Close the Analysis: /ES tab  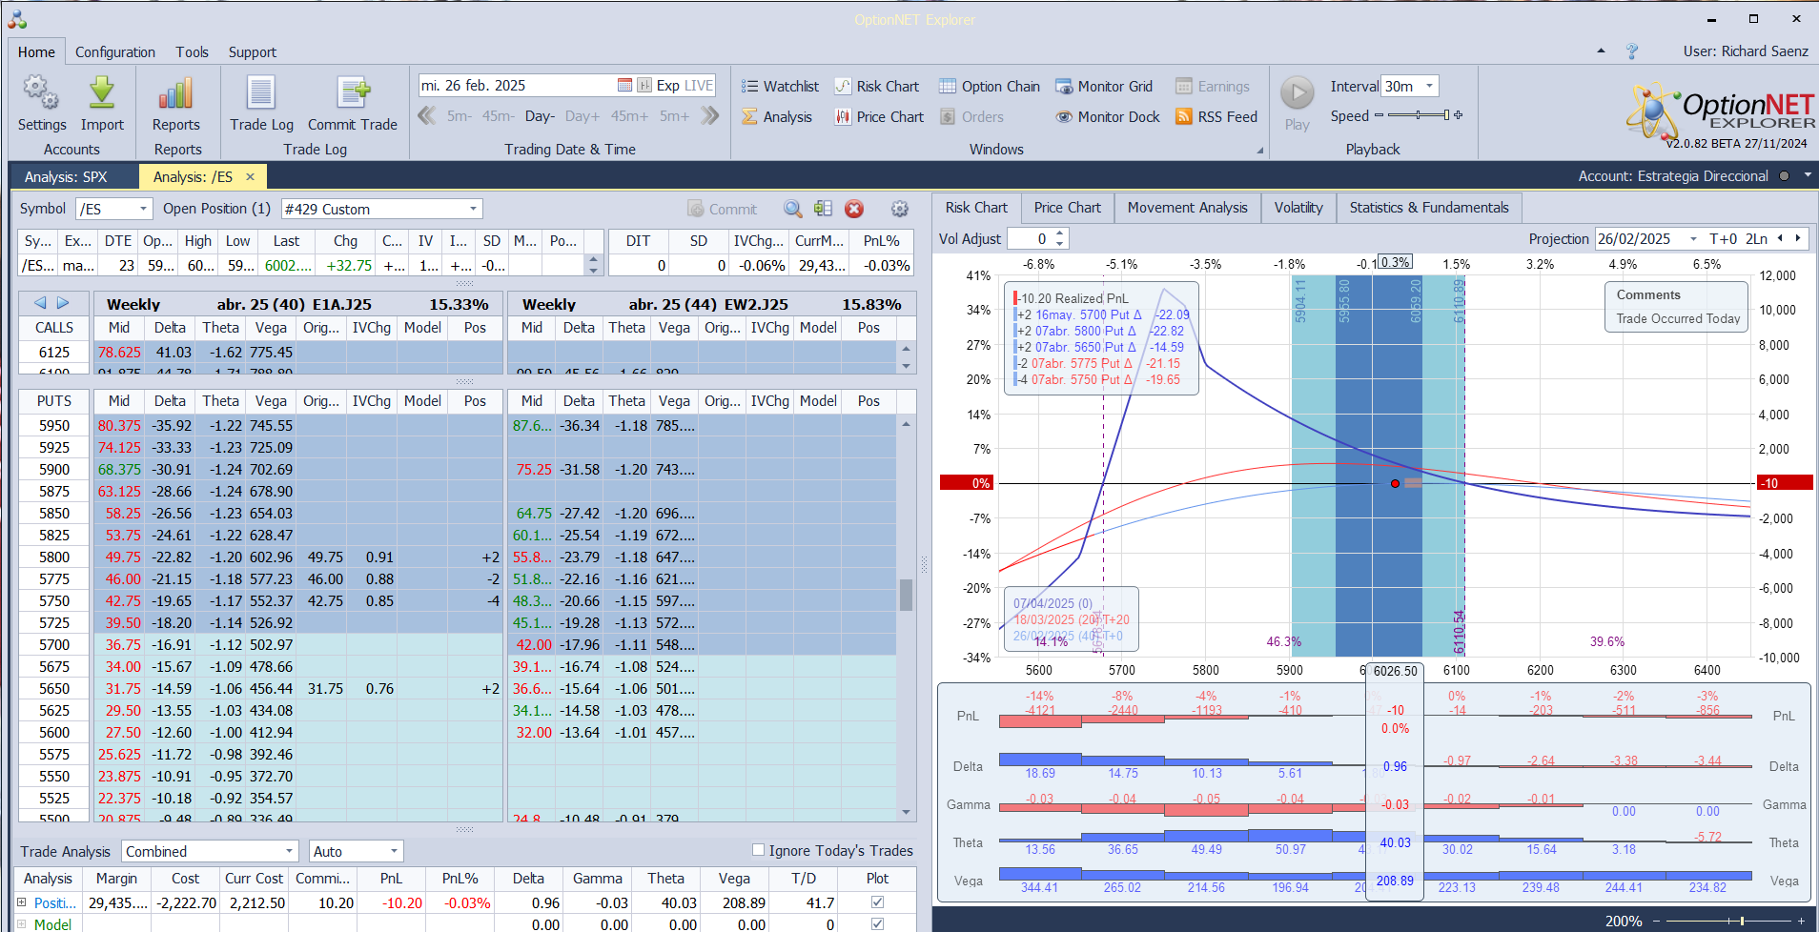point(250,176)
